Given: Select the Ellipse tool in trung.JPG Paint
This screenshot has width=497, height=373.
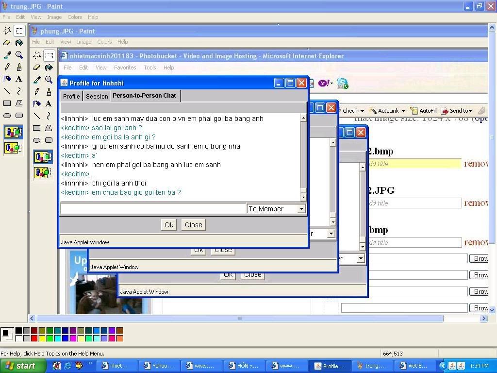Looking at the screenshot, I should click(x=7, y=116).
